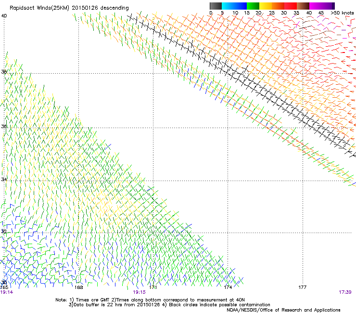Click the latitude label '40'

(4, 16)
